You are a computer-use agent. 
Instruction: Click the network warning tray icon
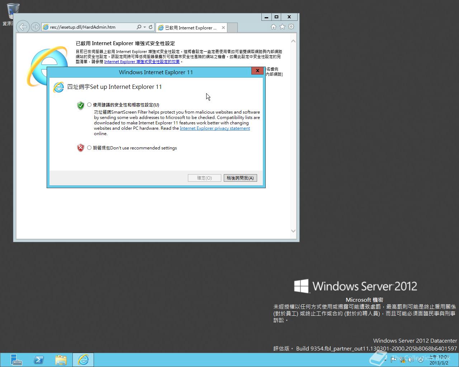click(x=402, y=360)
